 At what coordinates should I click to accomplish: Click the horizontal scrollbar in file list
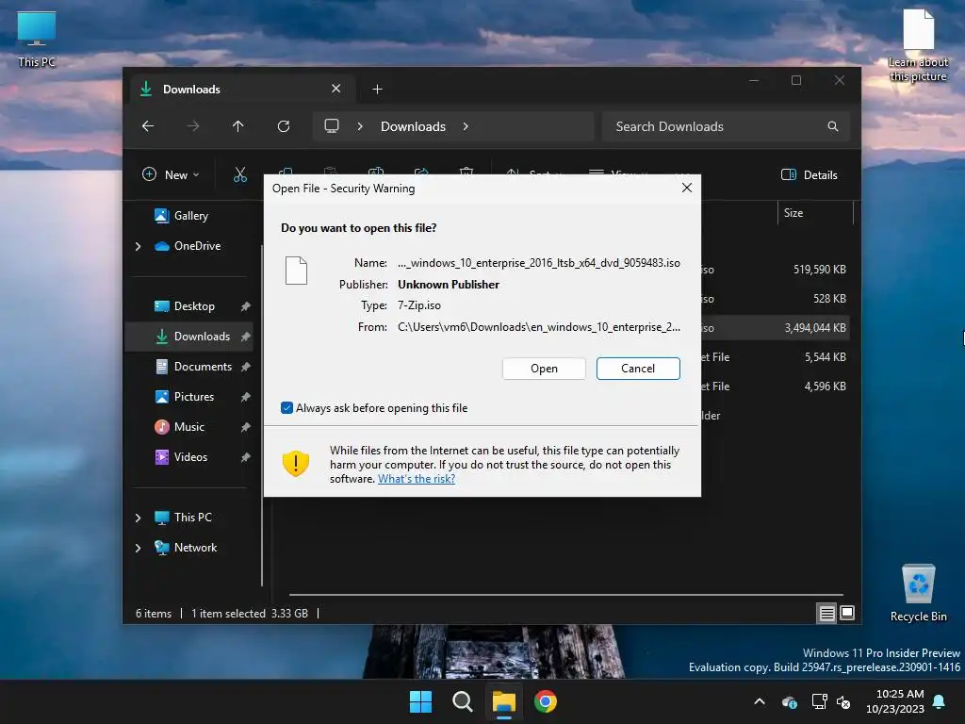(566, 595)
